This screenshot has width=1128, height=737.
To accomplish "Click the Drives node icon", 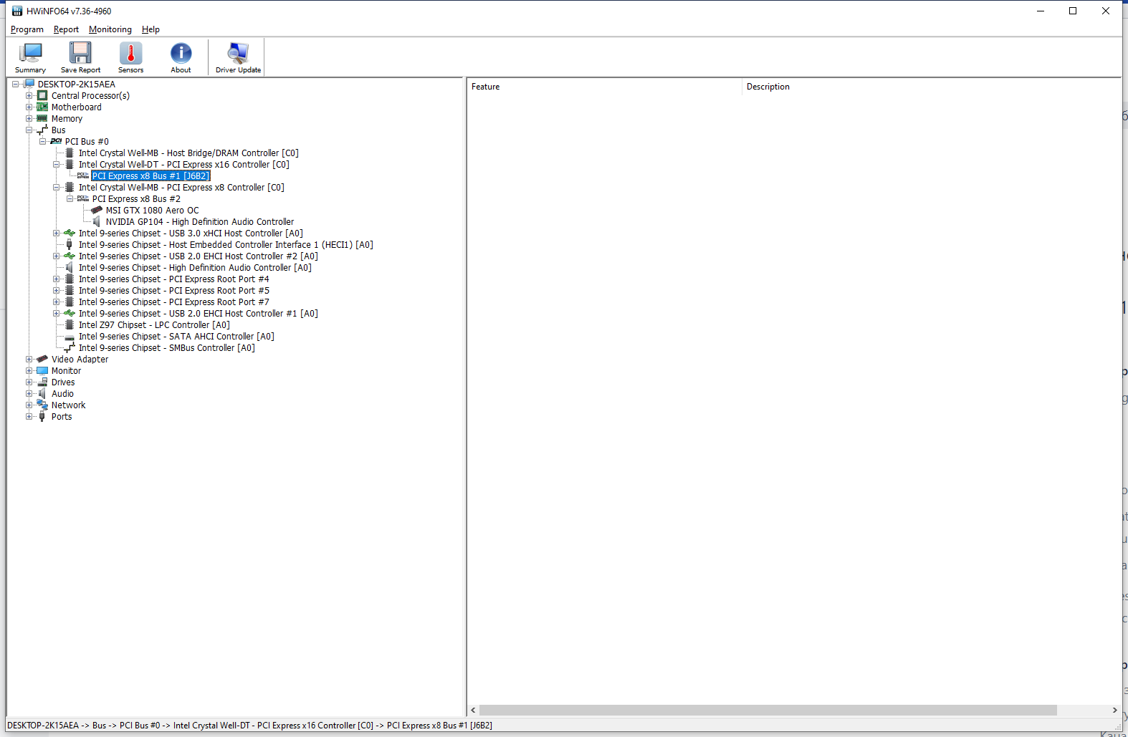I will 42,382.
